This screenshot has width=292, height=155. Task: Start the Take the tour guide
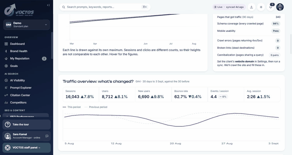tap(27, 125)
